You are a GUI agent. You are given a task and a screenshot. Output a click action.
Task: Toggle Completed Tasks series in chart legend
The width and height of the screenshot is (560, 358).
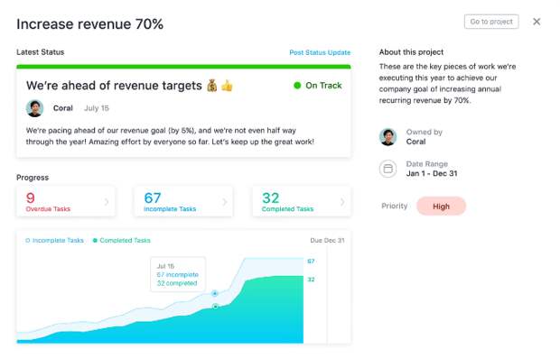tap(122, 241)
